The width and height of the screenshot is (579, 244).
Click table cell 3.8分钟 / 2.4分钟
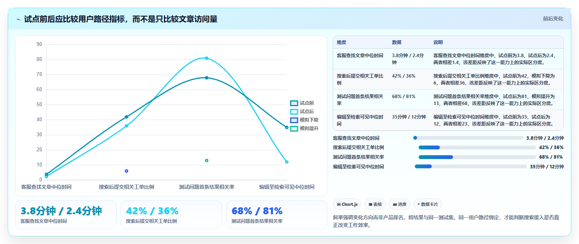(x=409, y=59)
